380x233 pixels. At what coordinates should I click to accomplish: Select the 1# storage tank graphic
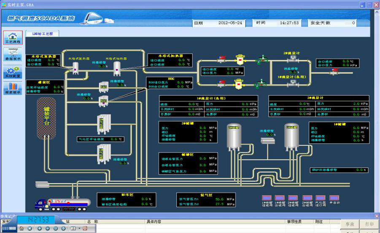(291, 137)
